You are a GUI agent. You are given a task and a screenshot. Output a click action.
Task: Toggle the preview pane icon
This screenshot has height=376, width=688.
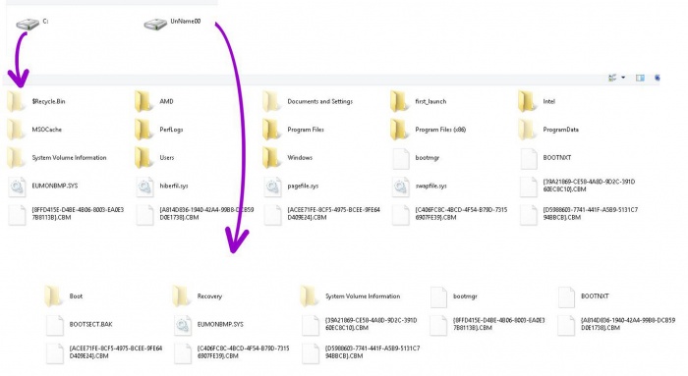(640, 78)
